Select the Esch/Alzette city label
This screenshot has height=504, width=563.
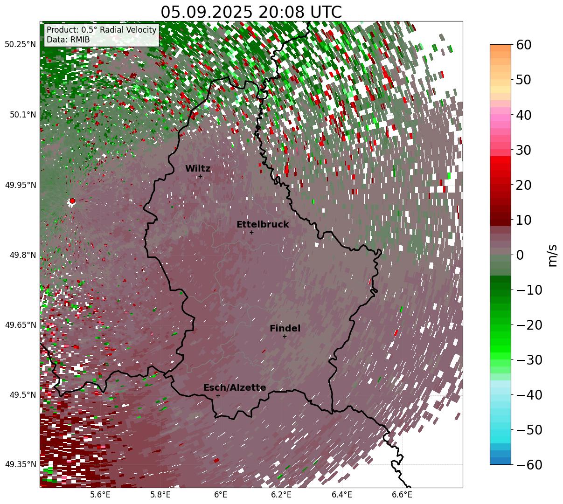point(235,388)
